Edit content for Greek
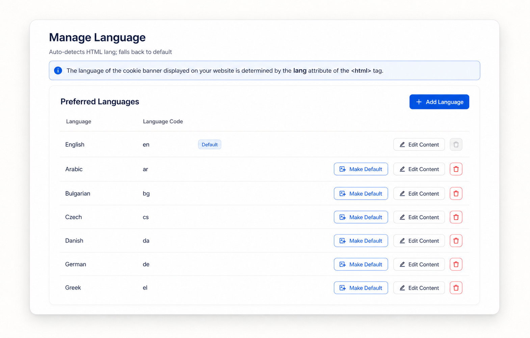Image resolution: width=530 pixels, height=338 pixels. [x=419, y=288]
